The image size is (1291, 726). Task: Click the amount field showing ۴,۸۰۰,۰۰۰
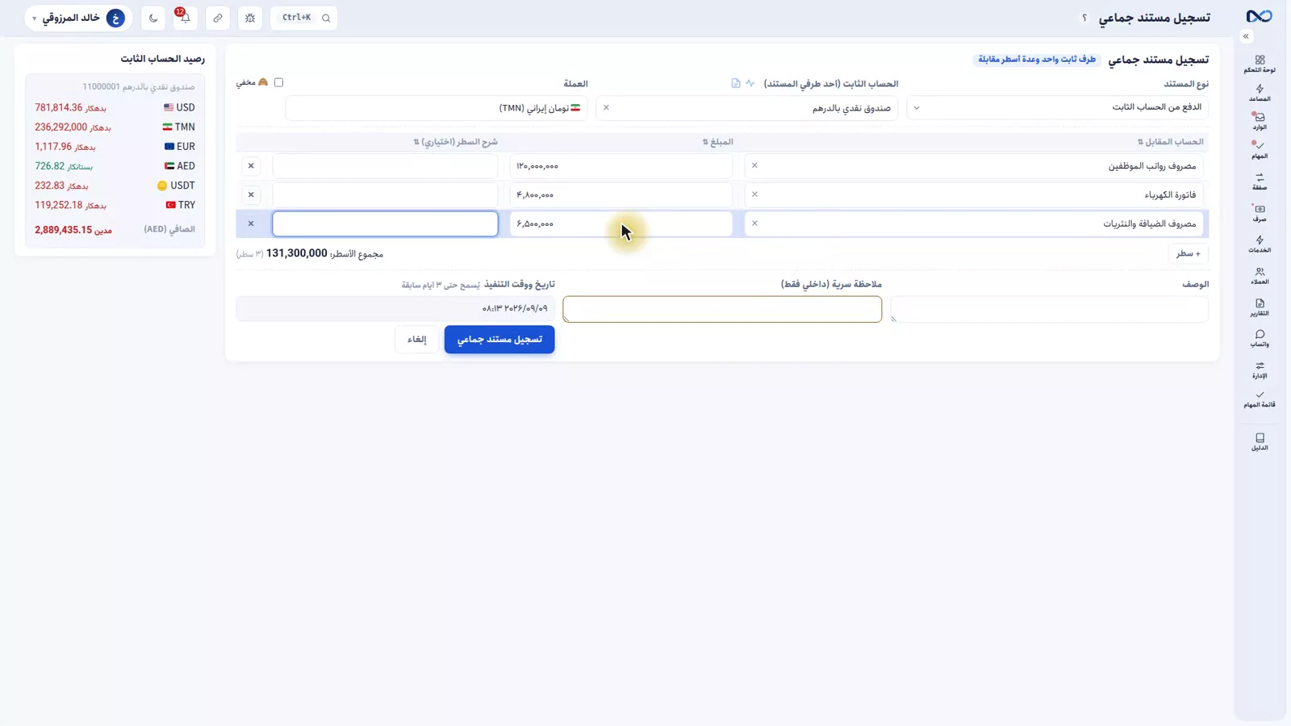pyautogui.click(x=621, y=194)
